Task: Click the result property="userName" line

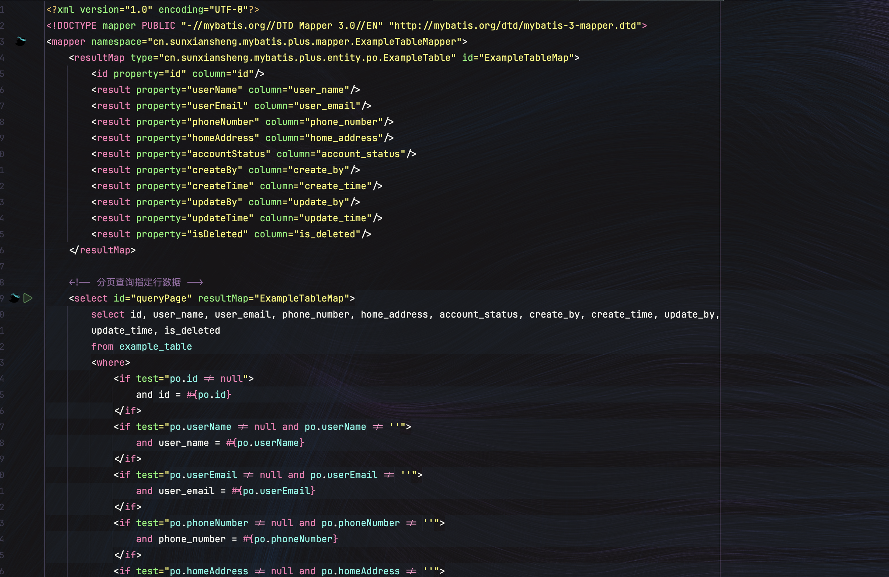Action: [x=226, y=90]
